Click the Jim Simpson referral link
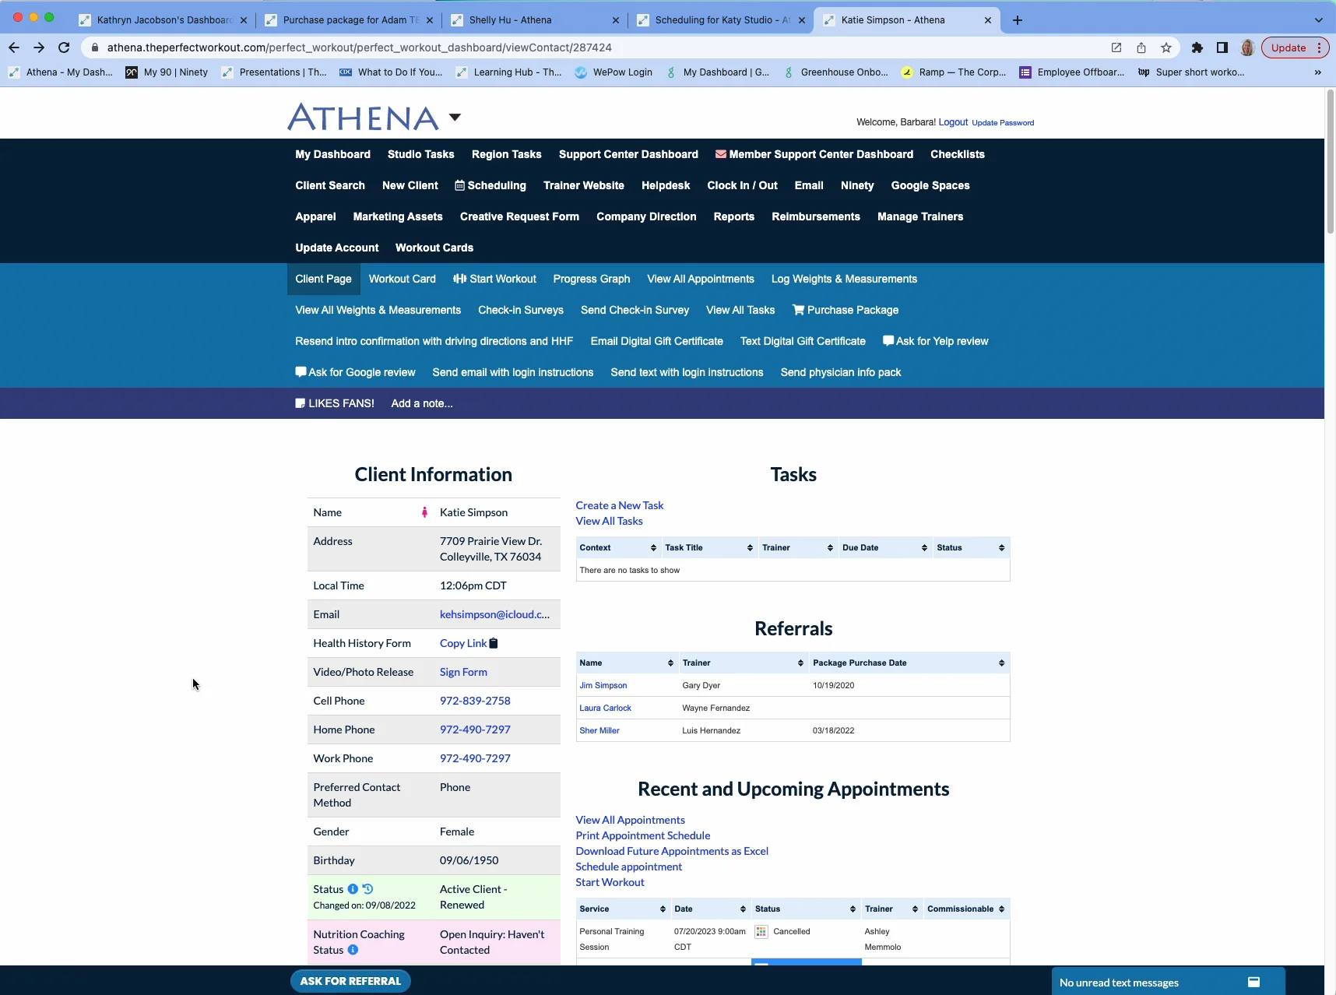1336x995 pixels. coord(603,686)
